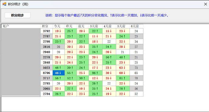Click the 5天前 cell 81↑ in row 3717

pos(123,78)
